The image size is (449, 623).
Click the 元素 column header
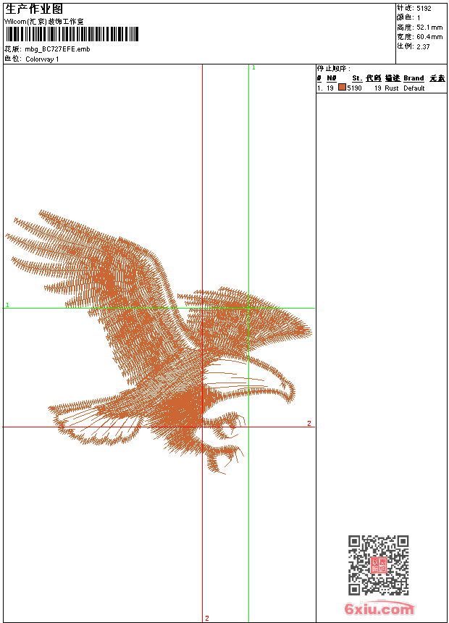(x=437, y=78)
